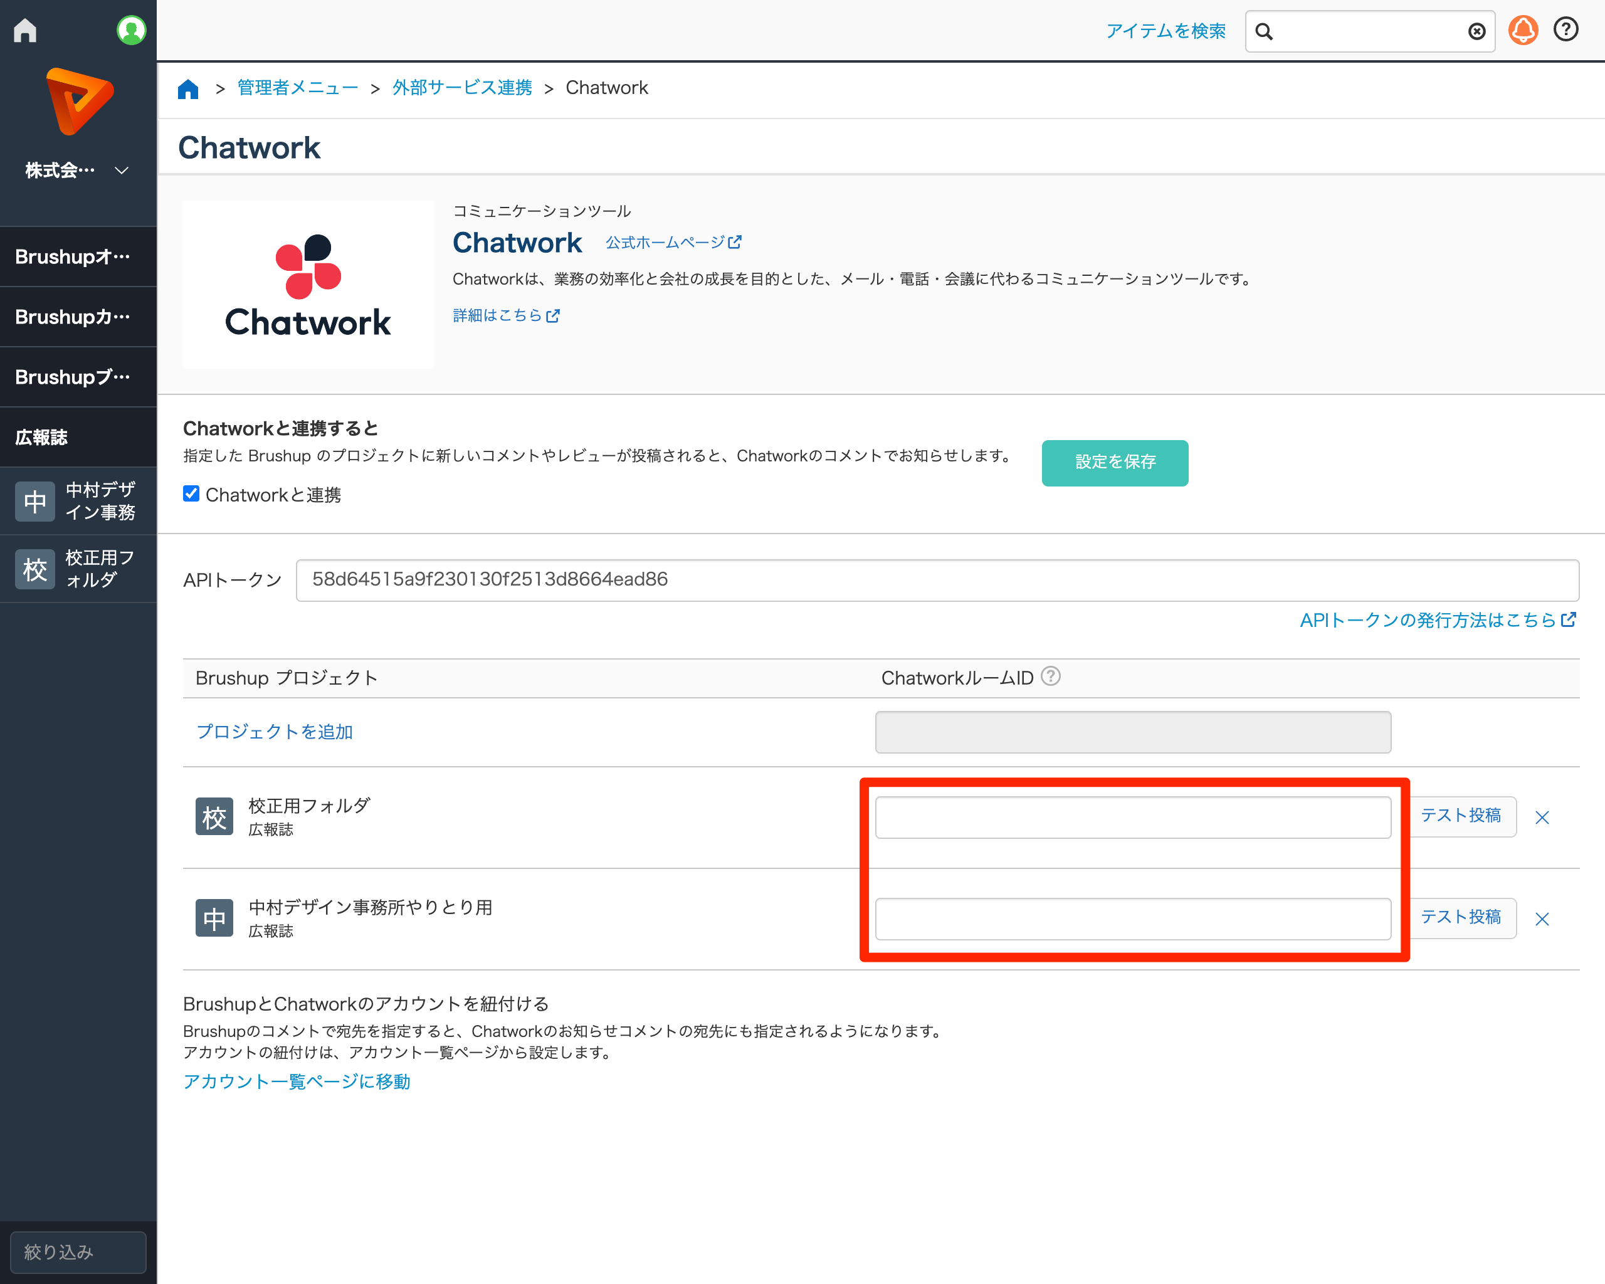The width and height of the screenshot is (1605, 1284).
Task: Open the 公式ホームページ link
Action: pos(673,243)
